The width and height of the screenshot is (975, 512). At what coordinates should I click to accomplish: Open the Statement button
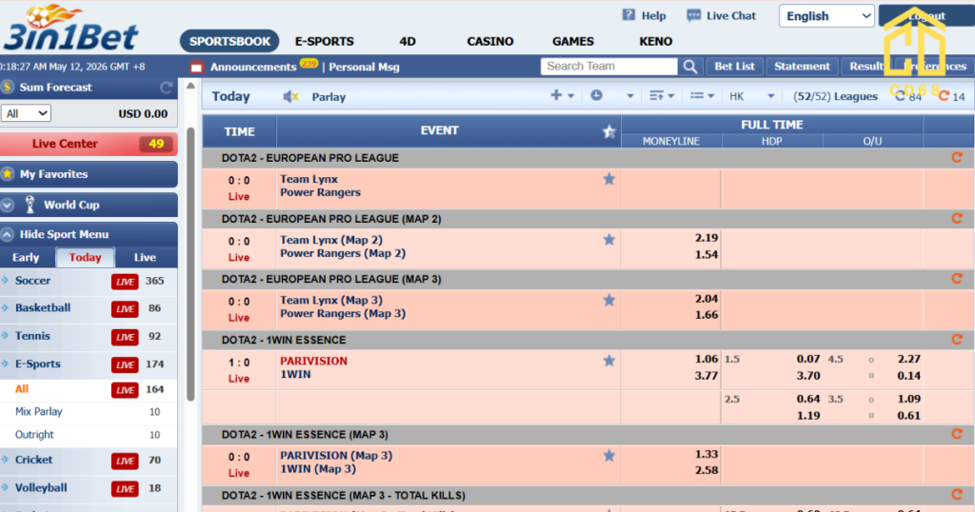click(802, 67)
